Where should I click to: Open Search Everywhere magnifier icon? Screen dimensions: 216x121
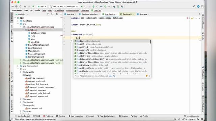(194, 6)
